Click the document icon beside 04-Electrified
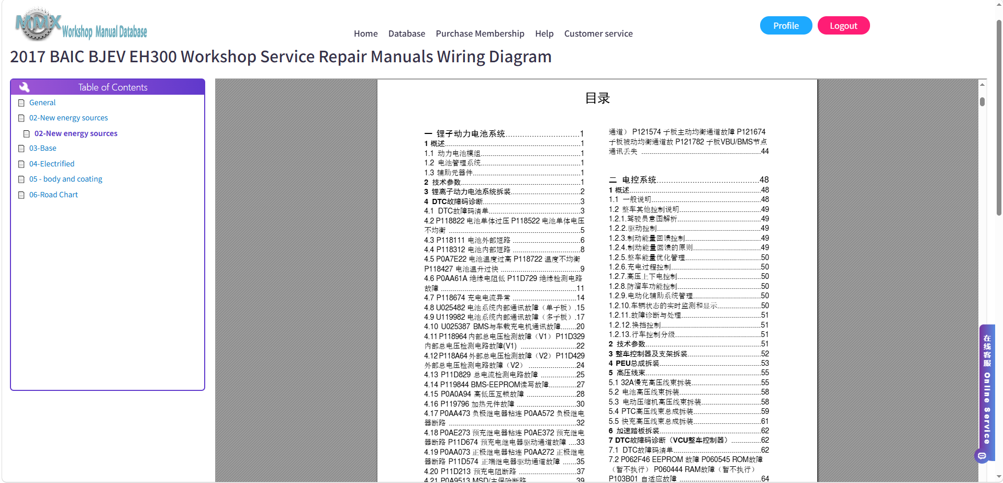Image resolution: width=1003 pixels, height=483 pixels. 21,164
